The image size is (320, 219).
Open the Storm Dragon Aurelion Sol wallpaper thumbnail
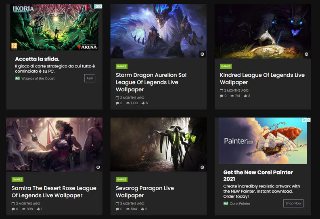pos(158,31)
